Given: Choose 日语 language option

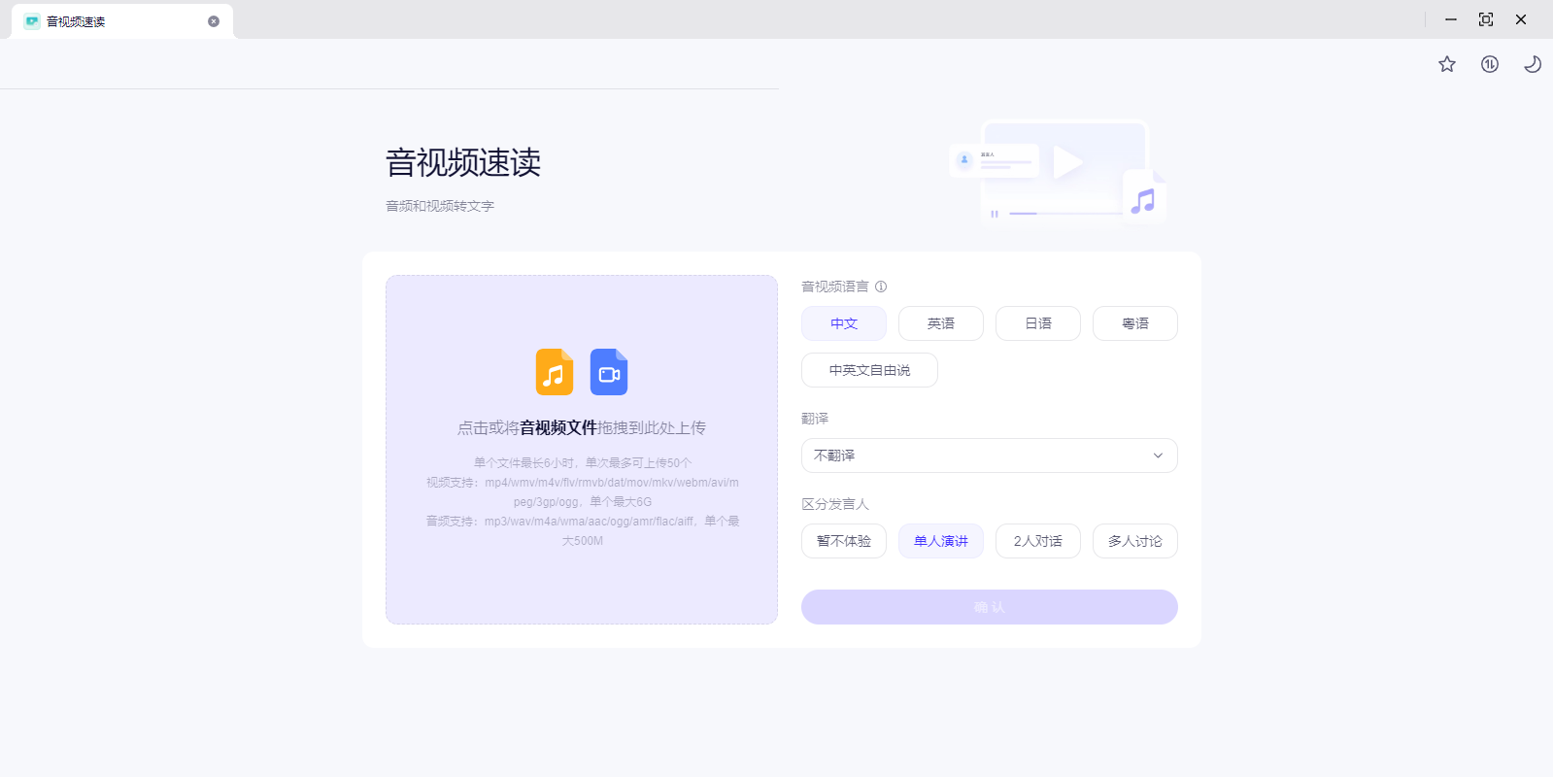Looking at the screenshot, I should 1037,323.
